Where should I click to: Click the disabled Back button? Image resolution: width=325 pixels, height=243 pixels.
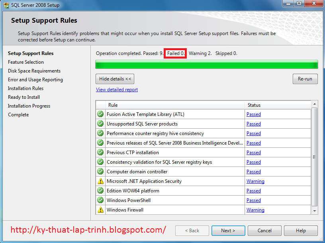click(x=192, y=231)
